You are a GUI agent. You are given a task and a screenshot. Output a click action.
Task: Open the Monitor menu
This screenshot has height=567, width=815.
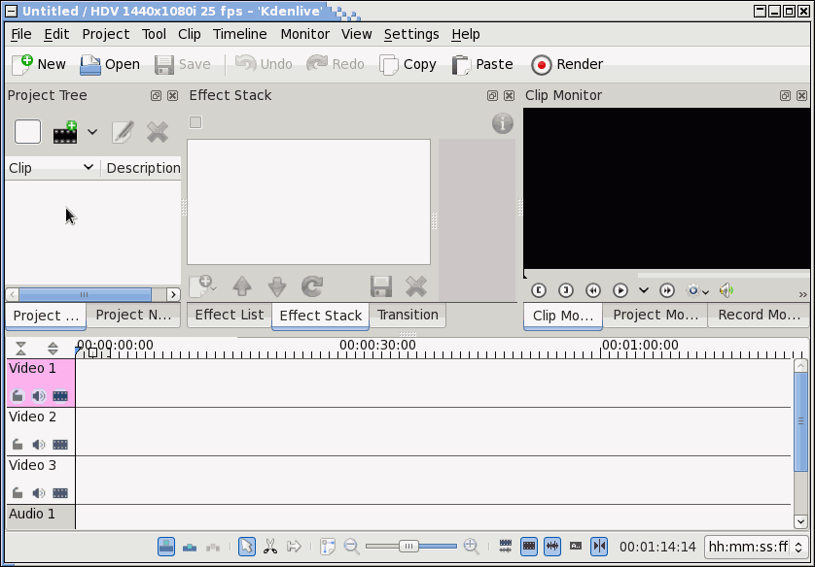pos(305,34)
